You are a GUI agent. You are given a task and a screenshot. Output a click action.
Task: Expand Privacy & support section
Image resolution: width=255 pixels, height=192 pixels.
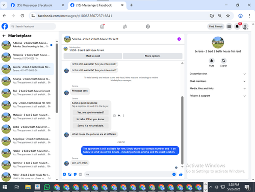[218, 96]
